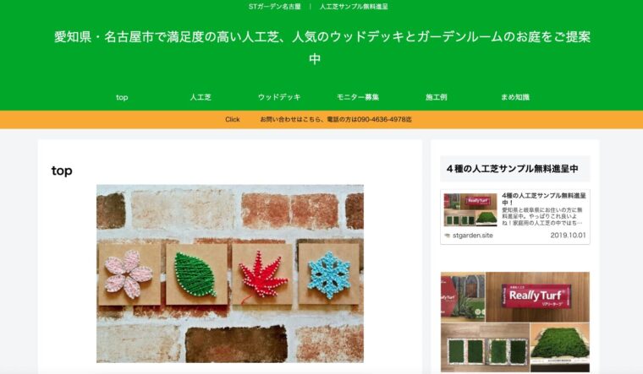The image size is (643, 374).
Task: Select the 施工例 menu item
Action: click(x=437, y=97)
